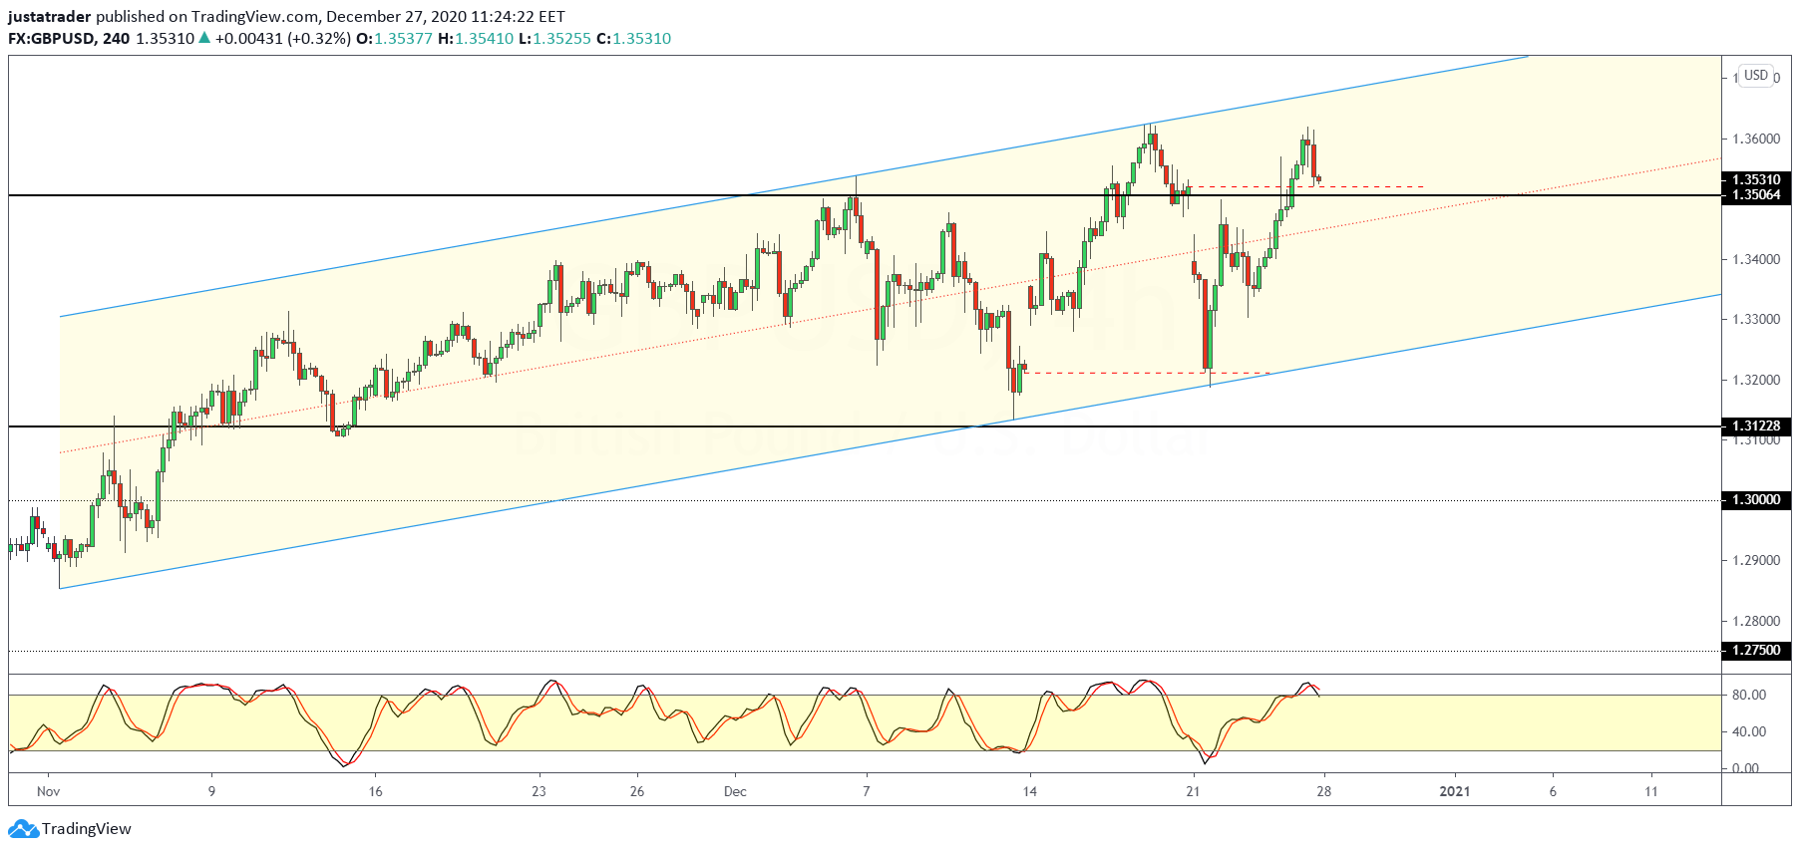
Task: Click the 1.28000 price axis label
Action: pos(1756,621)
